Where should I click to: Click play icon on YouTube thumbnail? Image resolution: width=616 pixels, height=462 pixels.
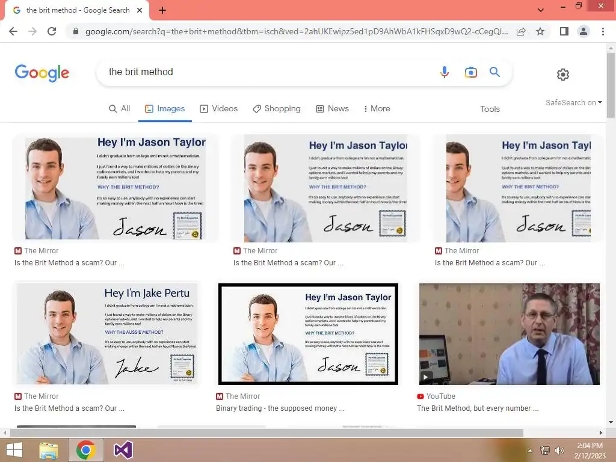click(425, 378)
